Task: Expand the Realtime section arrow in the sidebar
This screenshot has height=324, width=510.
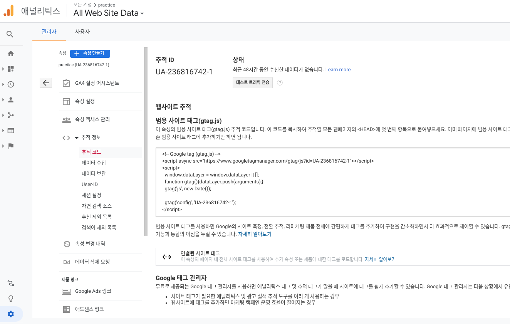Action: click(3, 84)
